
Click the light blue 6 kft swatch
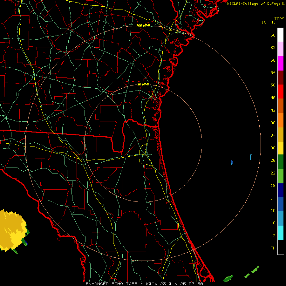pos(281,219)
